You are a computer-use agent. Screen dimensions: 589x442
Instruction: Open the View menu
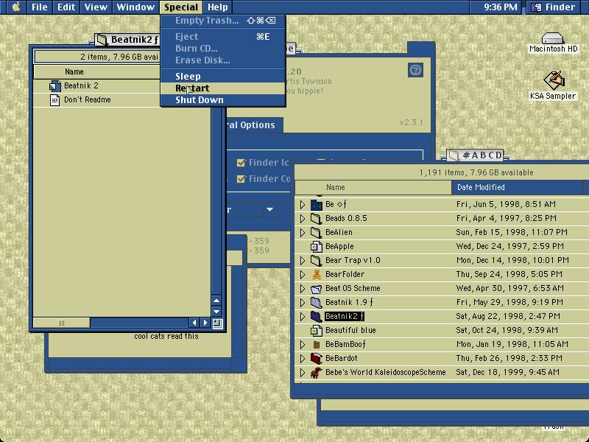pyautogui.click(x=96, y=7)
